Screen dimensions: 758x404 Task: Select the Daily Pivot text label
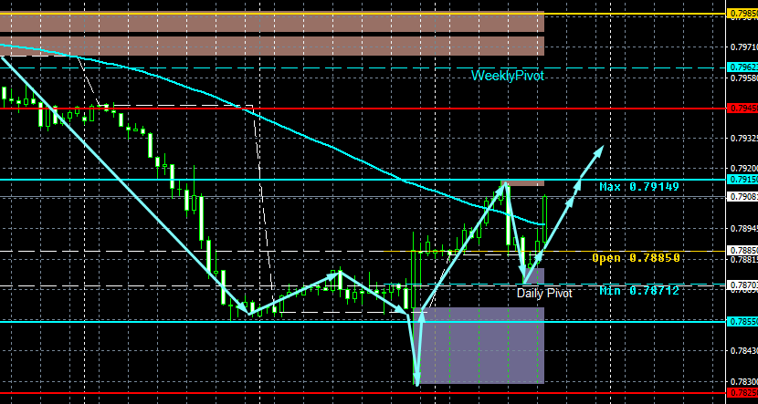pyautogui.click(x=544, y=293)
